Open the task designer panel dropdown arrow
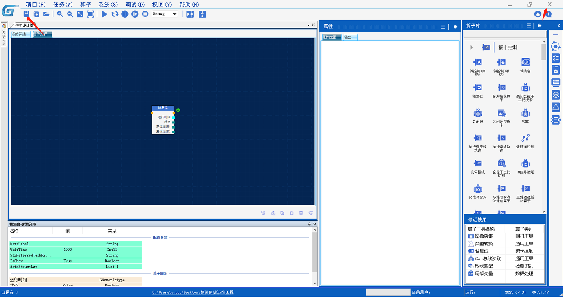Viewport: 563px width, 297px height. tap(308, 25)
